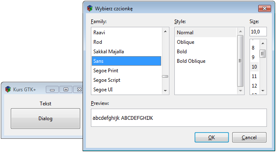Click Cancel to dismiss the font dialog
The image size is (276, 152).
tap(249, 138)
